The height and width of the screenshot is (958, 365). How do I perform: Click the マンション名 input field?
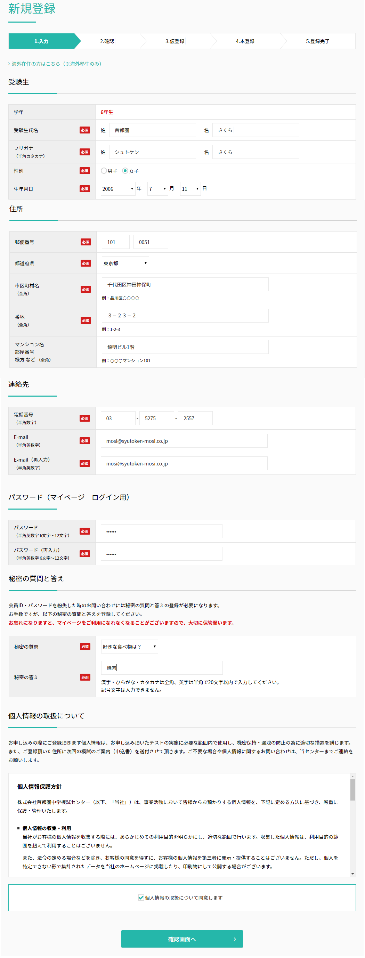pyautogui.click(x=185, y=347)
